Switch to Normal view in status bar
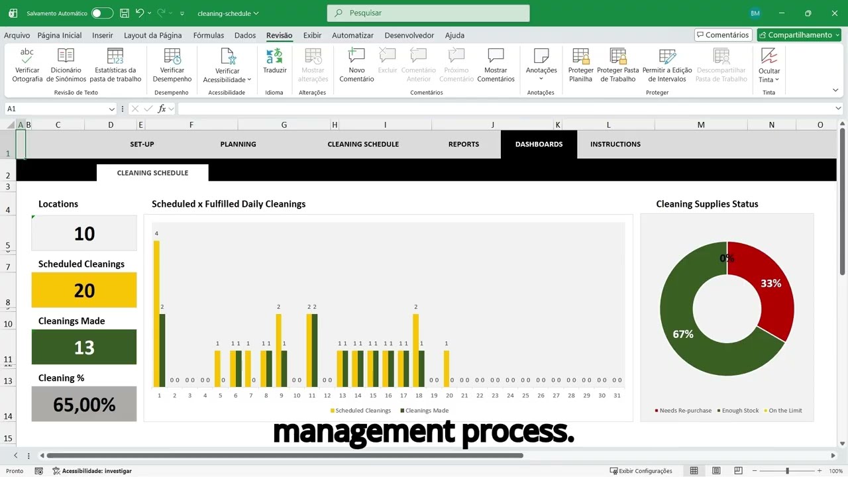 (694, 471)
